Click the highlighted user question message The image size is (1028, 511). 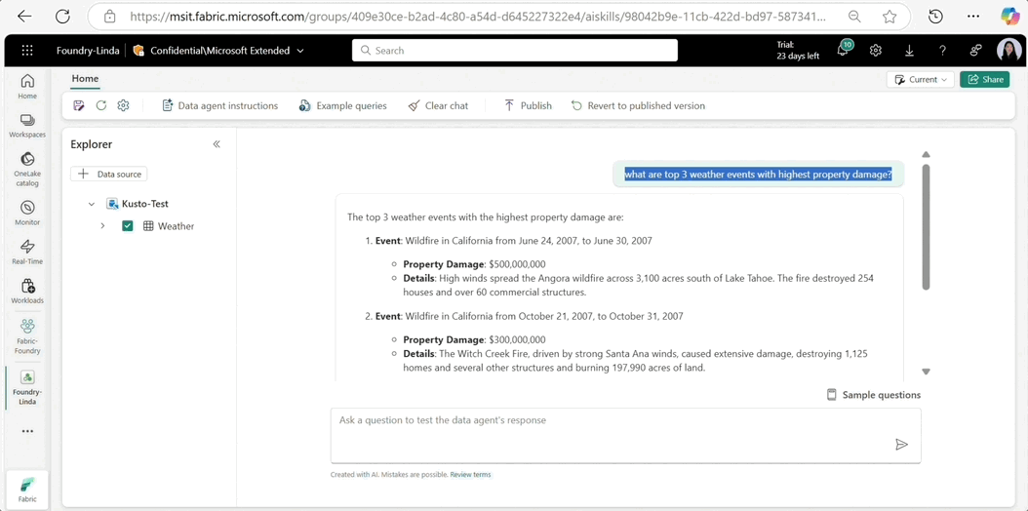758,175
